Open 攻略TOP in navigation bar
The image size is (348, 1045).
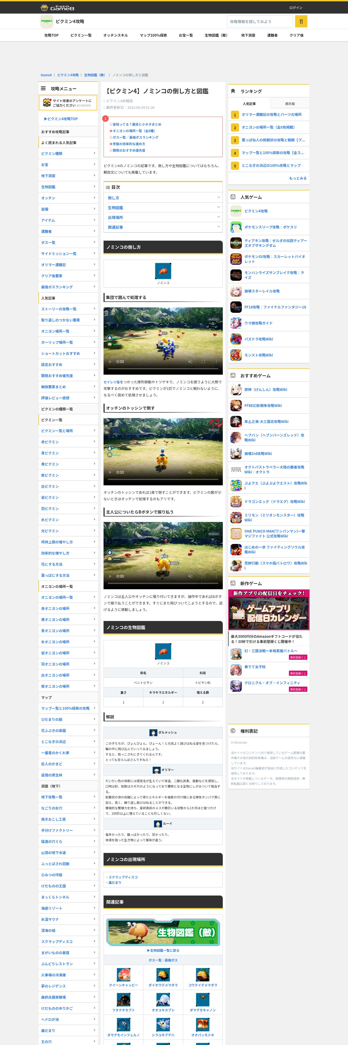51,35
